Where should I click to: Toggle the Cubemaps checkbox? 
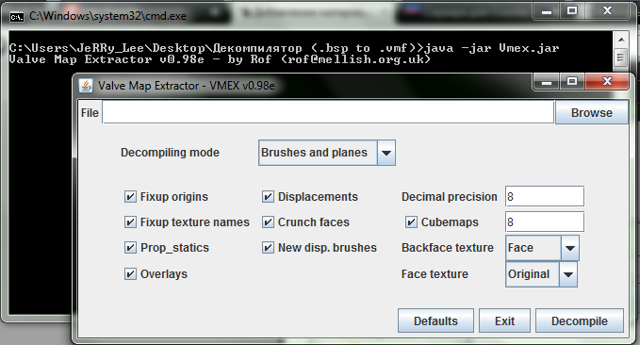pos(411,222)
